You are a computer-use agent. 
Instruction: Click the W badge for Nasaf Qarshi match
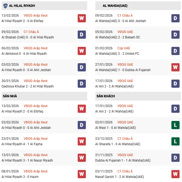tap(175, 174)
